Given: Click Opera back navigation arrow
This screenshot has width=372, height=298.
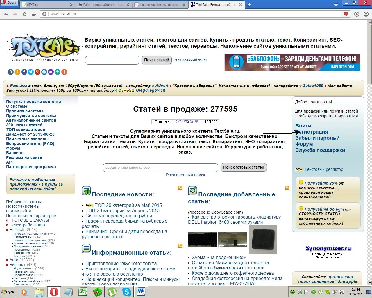Looking at the screenshot, I should tap(6, 14).
